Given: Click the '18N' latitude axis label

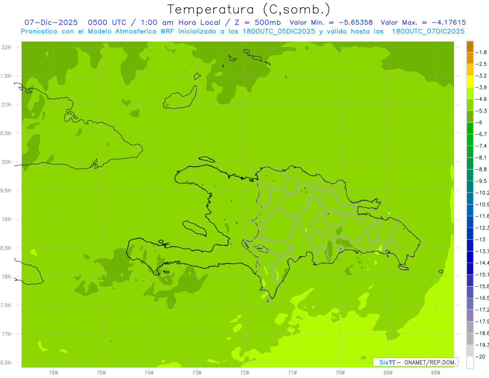Looking at the screenshot, I should click(7, 277).
